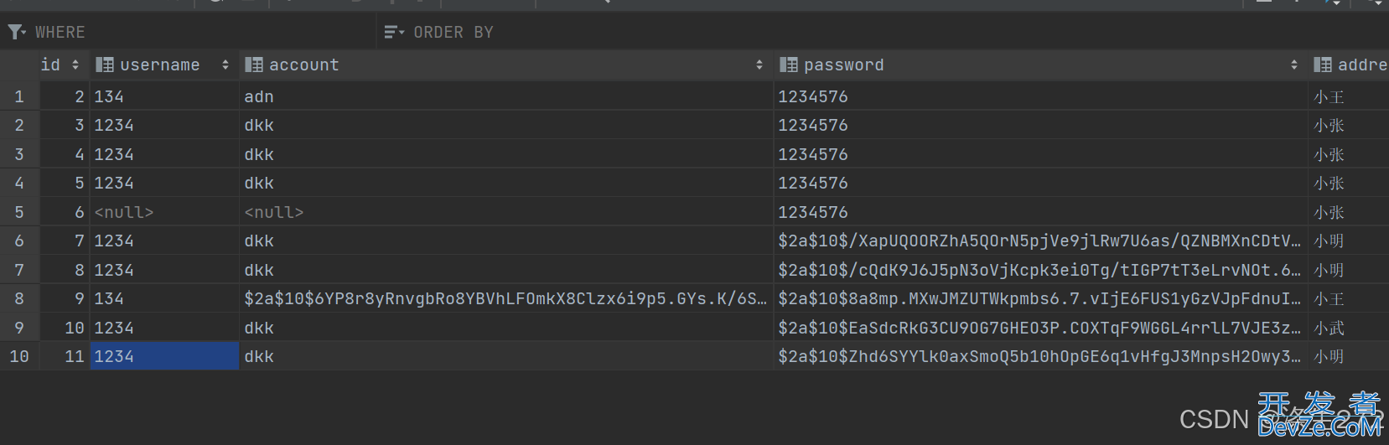The height and width of the screenshot is (445, 1389).
Task: Select row number 1 header
Action: pos(19,96)
